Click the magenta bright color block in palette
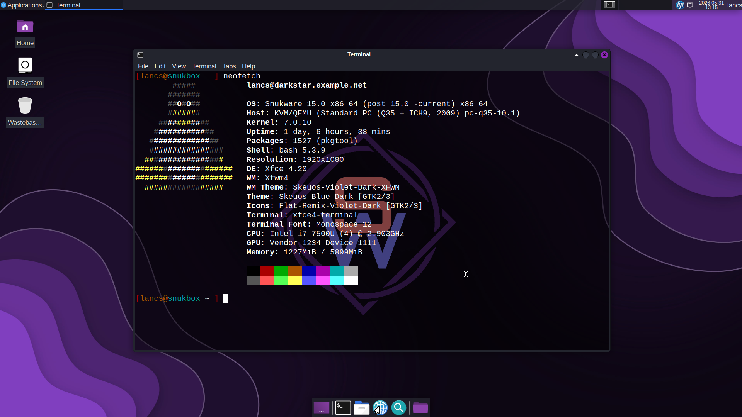742x417 pixels. tap(323, 280)
